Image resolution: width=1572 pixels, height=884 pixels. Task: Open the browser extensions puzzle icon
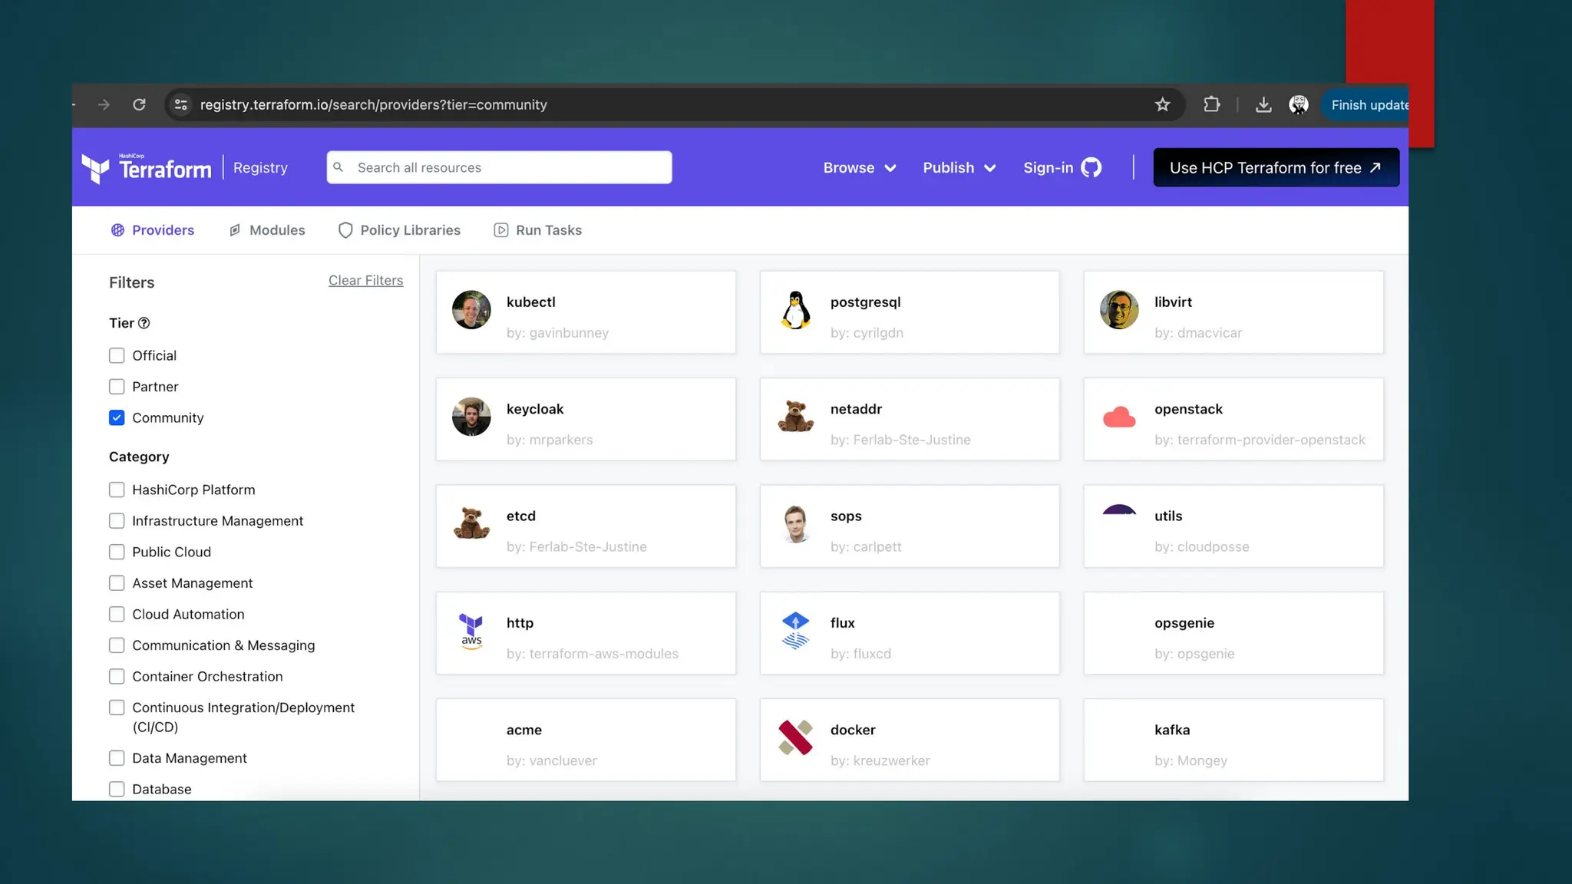[x=1211, y=105]
